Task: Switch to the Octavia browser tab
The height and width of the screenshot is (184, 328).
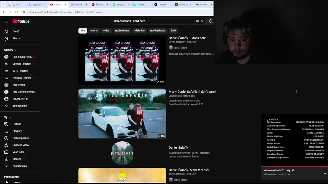Action: click(79, 5)
